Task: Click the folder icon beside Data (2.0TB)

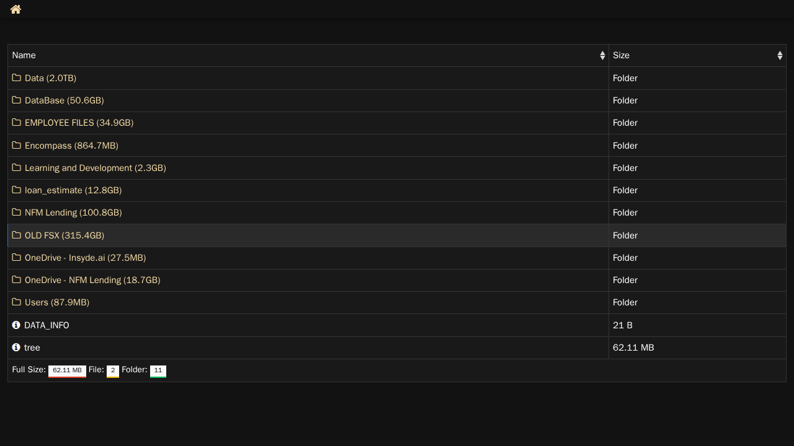Action: tap(17, 78)
